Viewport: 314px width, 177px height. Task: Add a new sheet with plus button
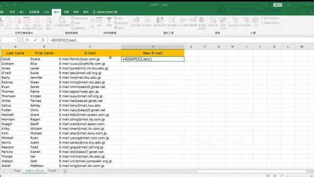[65, 171]
